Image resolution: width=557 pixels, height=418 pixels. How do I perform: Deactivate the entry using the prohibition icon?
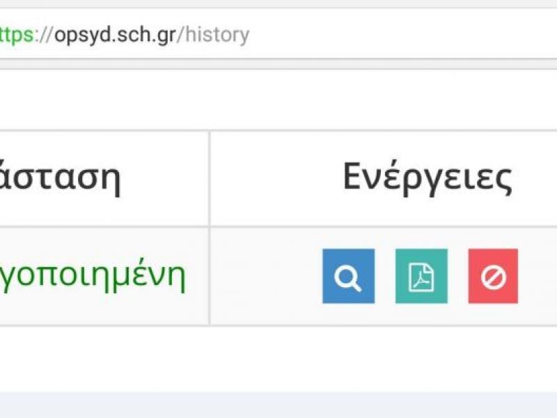496,276
